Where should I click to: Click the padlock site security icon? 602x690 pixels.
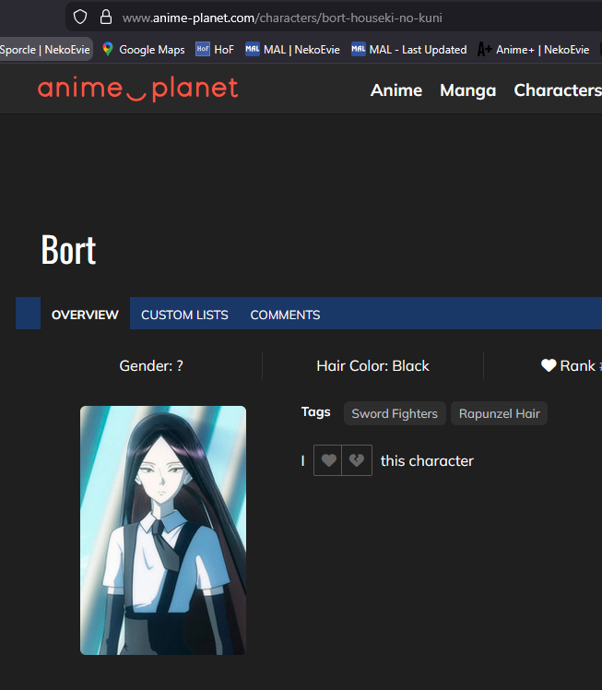(x=106, y=18)
